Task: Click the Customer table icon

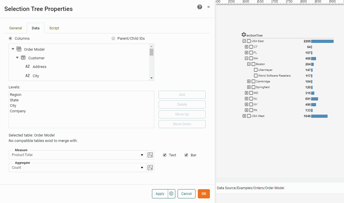Action: [23, 58]
